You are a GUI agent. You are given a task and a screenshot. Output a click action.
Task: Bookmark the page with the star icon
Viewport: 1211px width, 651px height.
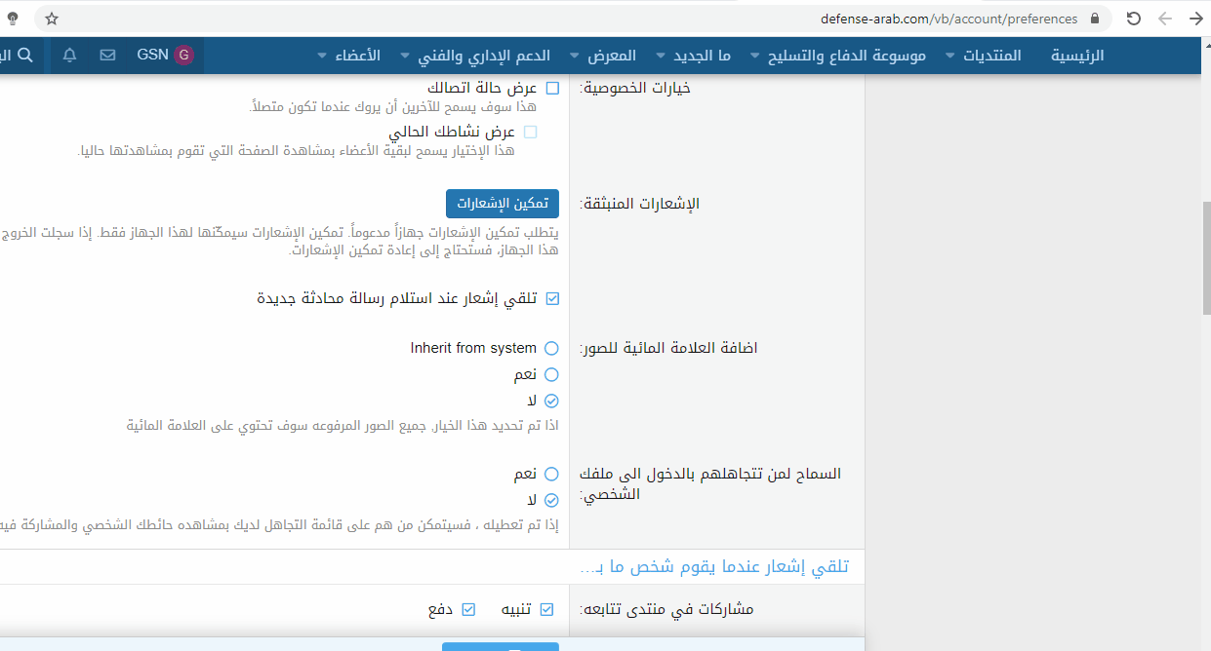pos(52,19)
